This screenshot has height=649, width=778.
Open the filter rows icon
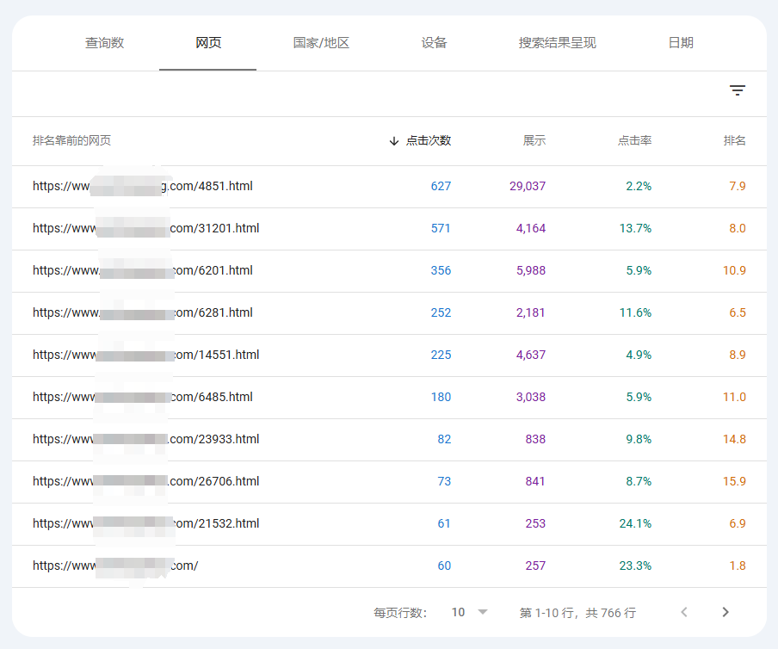[x=738, y=90]
